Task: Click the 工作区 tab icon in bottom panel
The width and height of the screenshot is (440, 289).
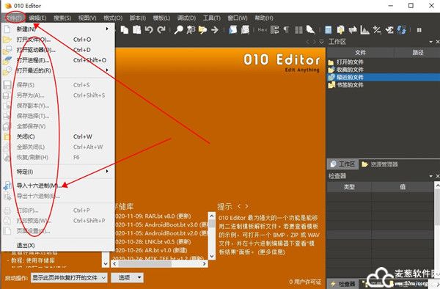Action: [333, 164]
